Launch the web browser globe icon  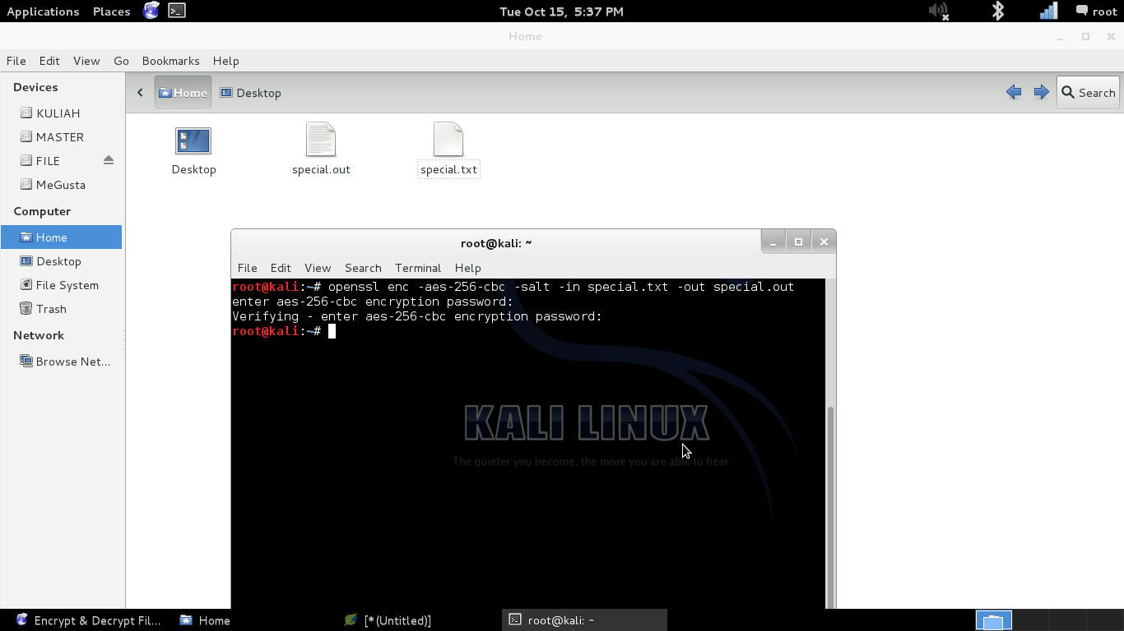click(151, 11)
